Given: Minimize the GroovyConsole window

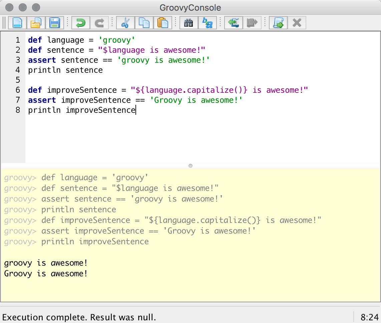Looking at the screenshot, I should [x=23, y=7].
